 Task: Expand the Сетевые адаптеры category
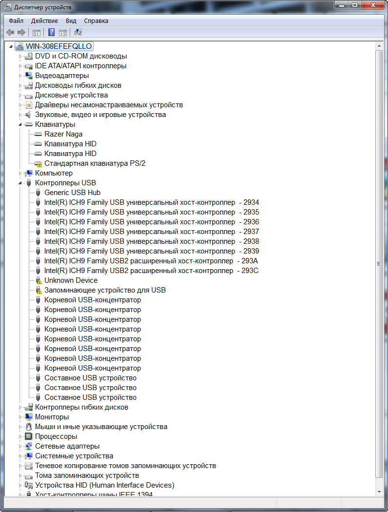coord(20,446)
